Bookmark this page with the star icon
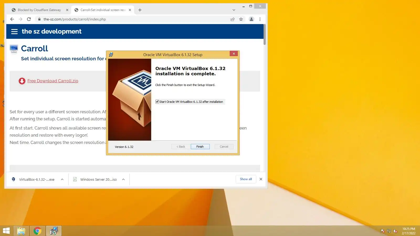This screenshot has height=236, width=420. pyautogui.click(x=241, y=19)
